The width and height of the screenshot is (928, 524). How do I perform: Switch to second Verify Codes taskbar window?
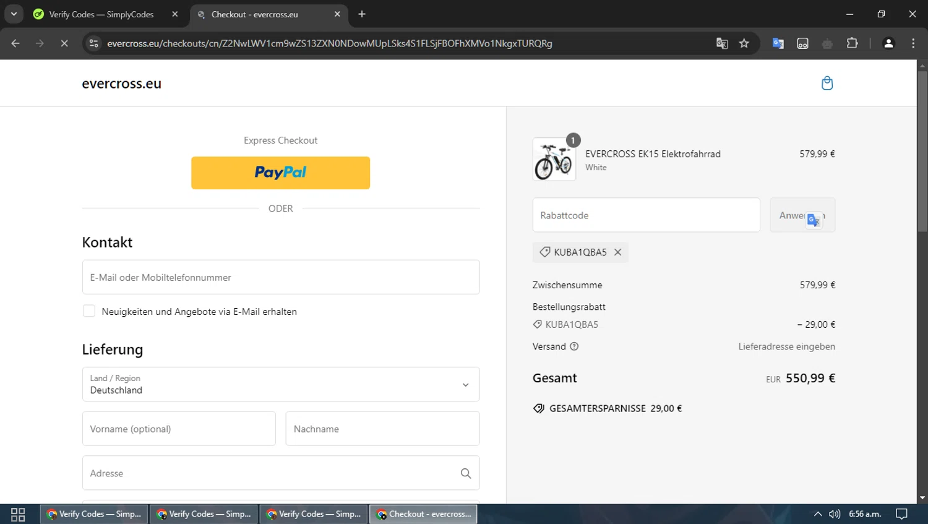tap(204, 514)
